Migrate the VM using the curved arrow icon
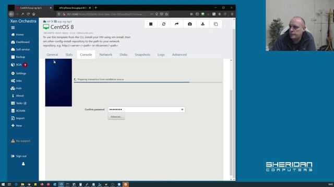 [177, 24]
